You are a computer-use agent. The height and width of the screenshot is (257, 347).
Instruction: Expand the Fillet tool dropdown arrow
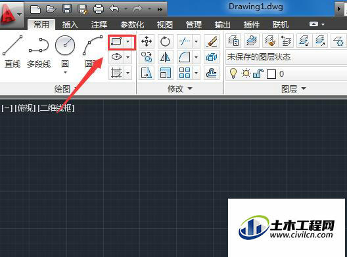click(x=197, y=57)
